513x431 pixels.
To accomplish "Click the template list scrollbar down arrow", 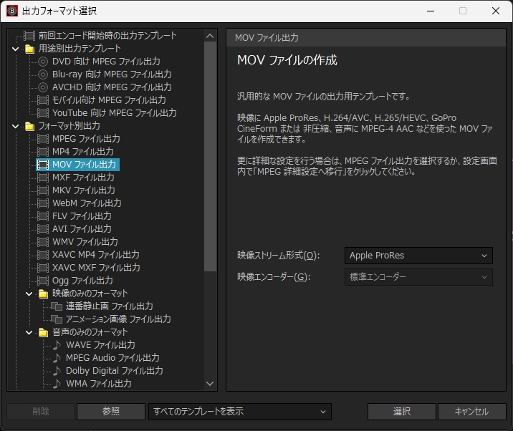I will (x=210, y=384).
